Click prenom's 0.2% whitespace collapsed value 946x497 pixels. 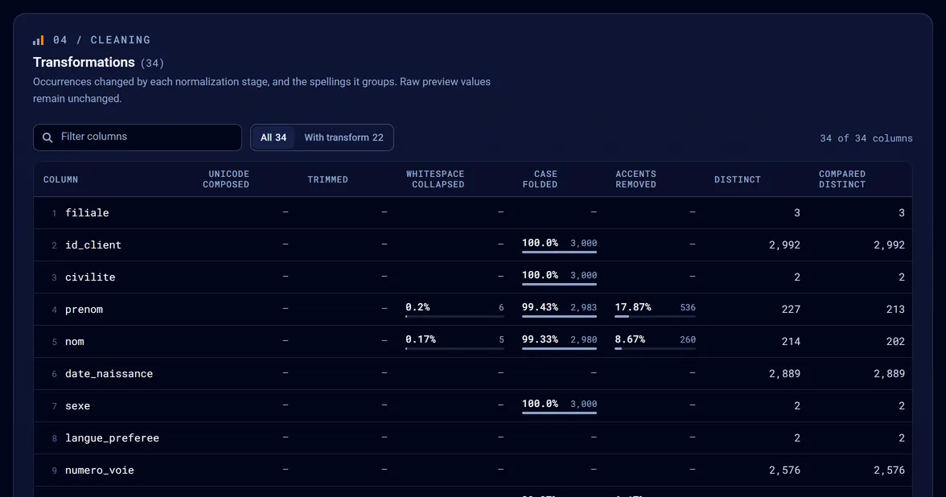(x=417, y=307)
